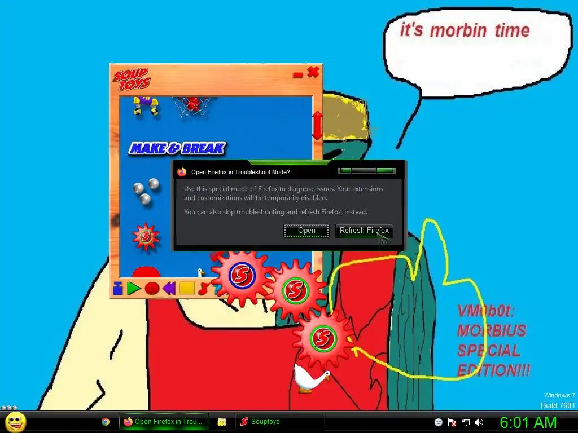Click the volume speaker tray icon

[479, 422]
